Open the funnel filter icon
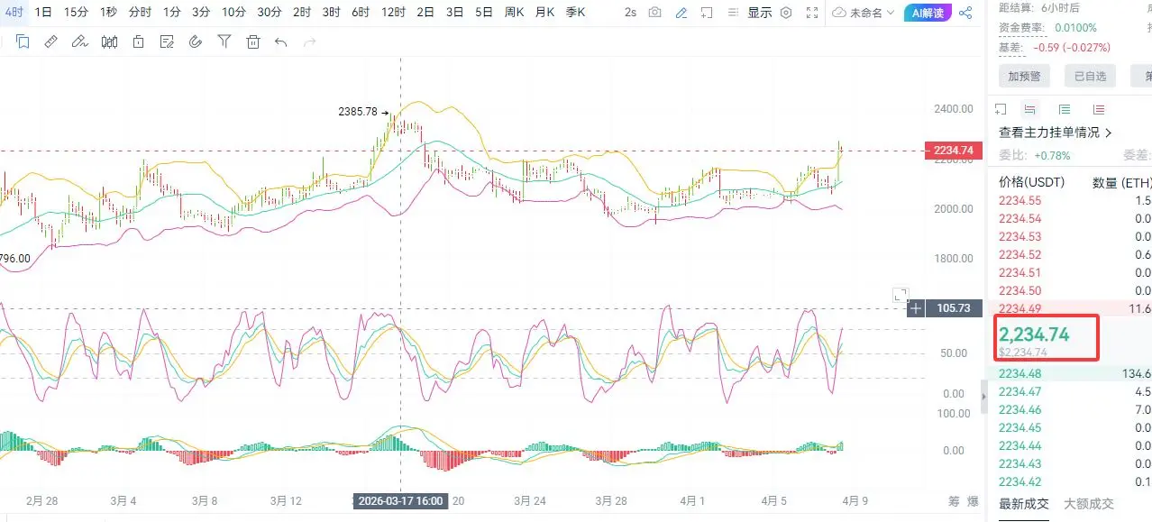This screenshot has width=1152, height=522. [224, 41]
